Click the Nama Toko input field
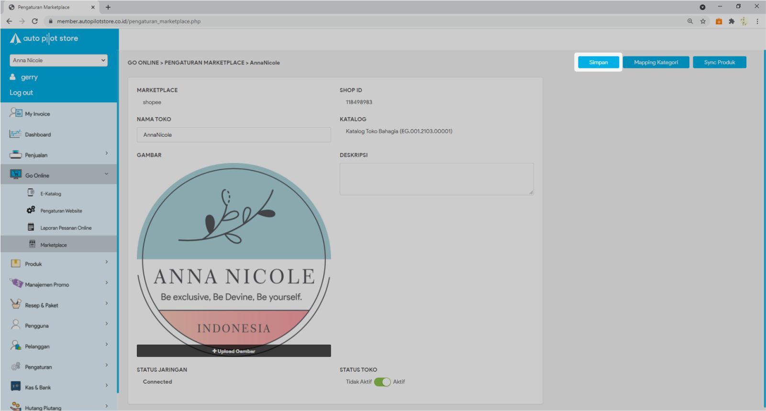 point(233,135)
